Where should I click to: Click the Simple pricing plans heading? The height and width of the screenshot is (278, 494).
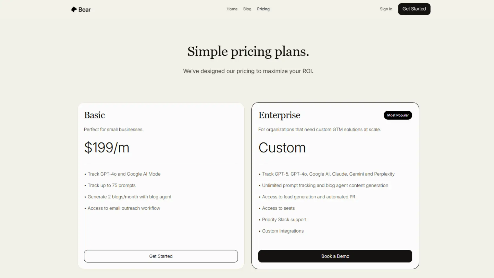(x=248, y=51)
